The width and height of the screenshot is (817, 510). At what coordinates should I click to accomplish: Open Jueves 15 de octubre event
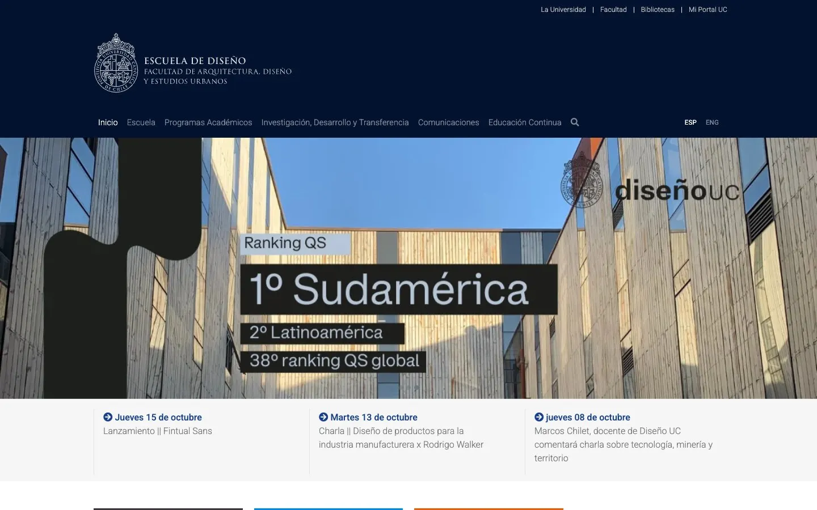(x=158, y=417)
